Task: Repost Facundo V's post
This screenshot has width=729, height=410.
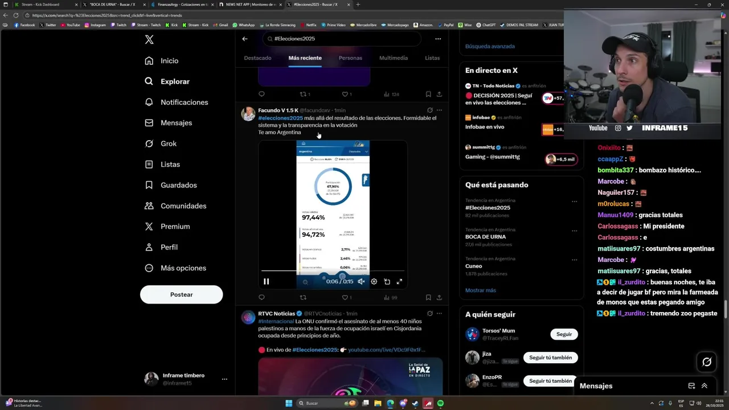Action: 303,297
